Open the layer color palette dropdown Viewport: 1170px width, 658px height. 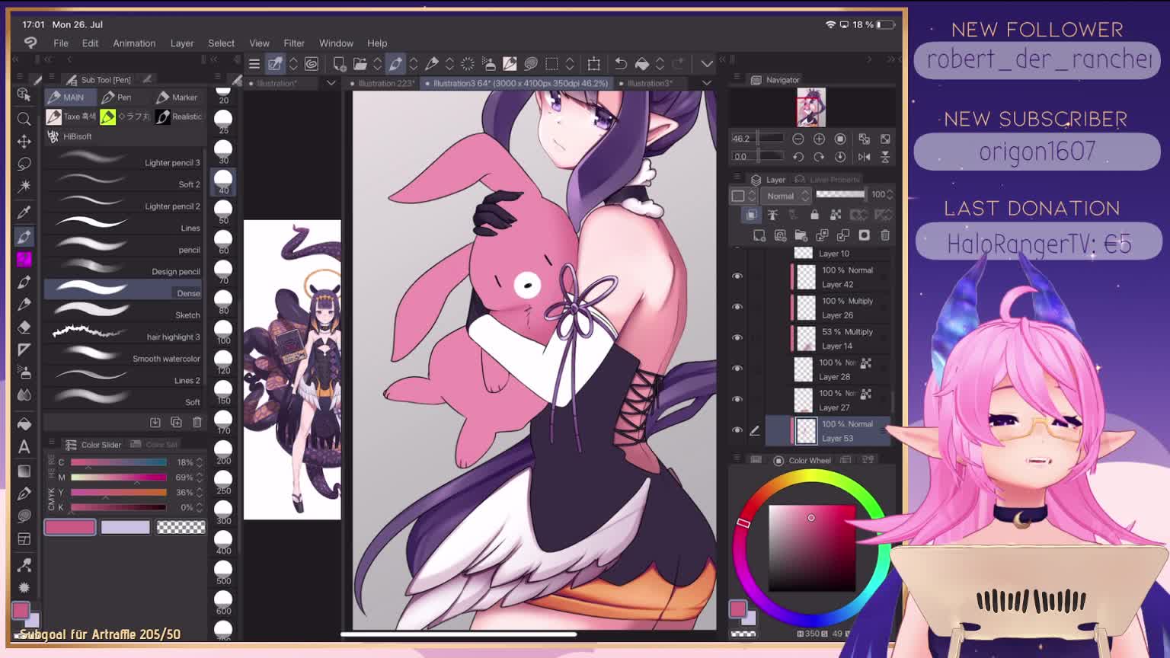[x=743, y=196]
